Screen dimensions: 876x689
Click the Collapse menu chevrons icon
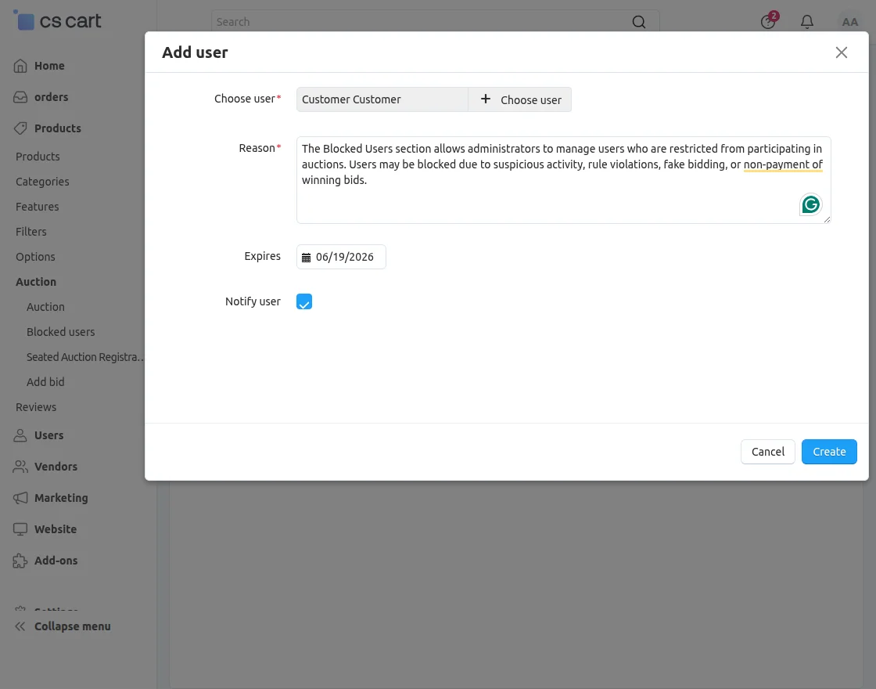tap(20, 626)
